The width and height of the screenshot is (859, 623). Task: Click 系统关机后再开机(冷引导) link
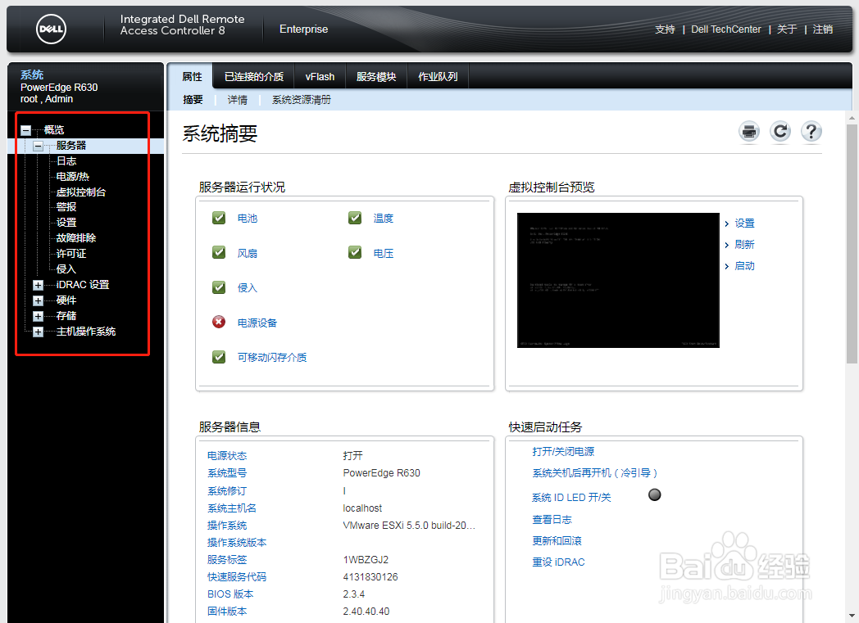pos(594,472)
